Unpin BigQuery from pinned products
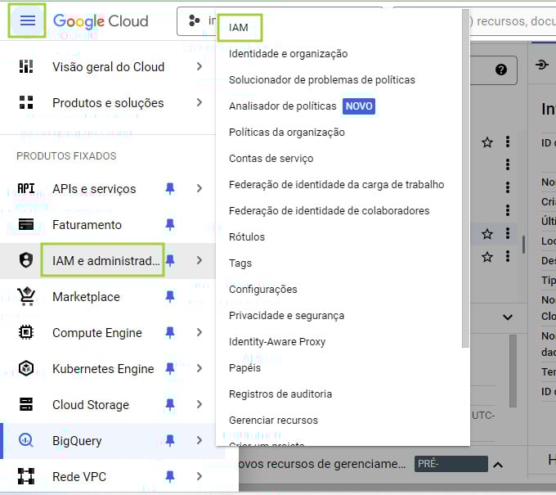Screen dimensions: 556x495 tap(170, 440)
